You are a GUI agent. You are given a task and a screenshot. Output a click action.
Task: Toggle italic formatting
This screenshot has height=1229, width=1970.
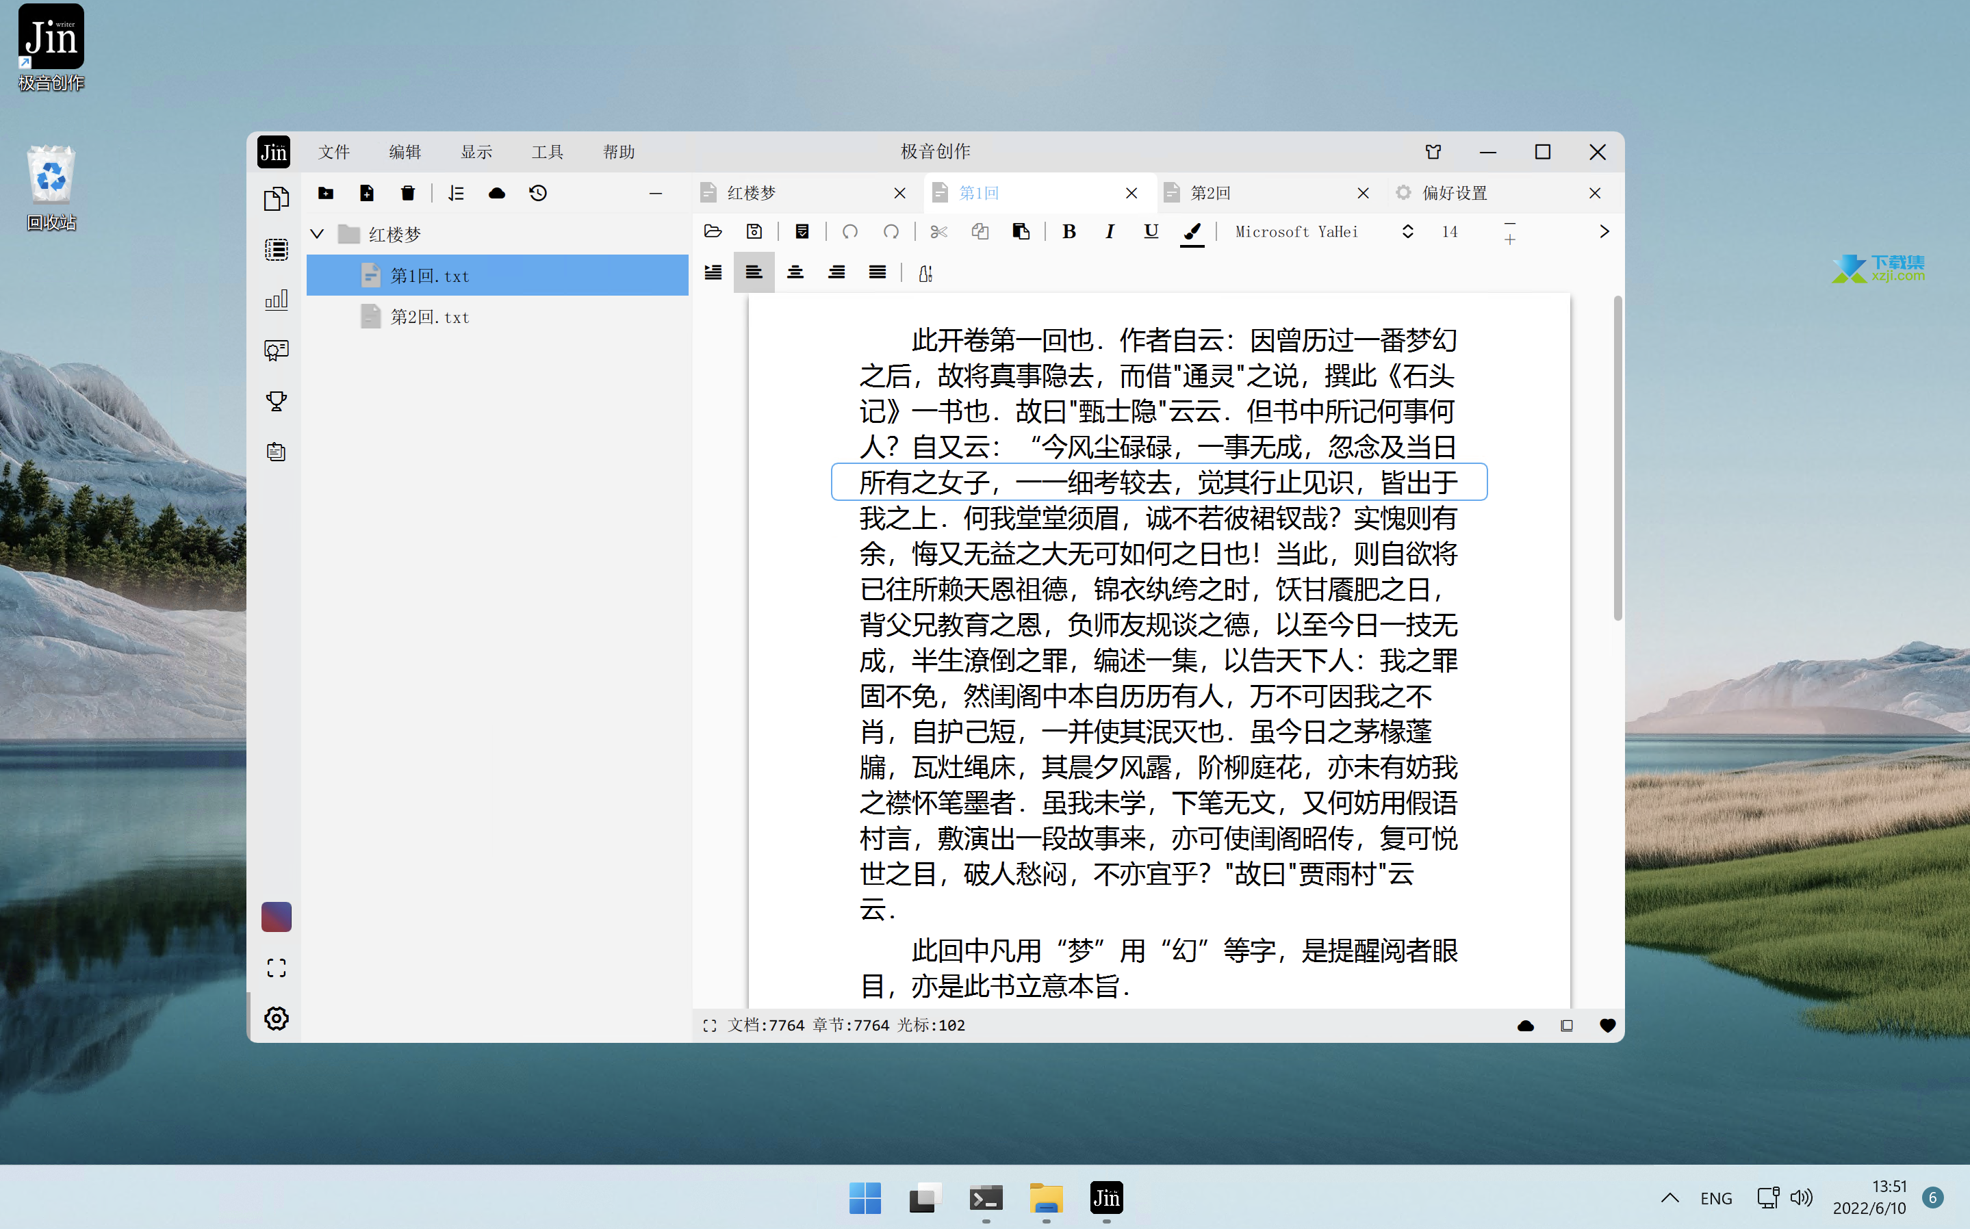(1109, 232)
